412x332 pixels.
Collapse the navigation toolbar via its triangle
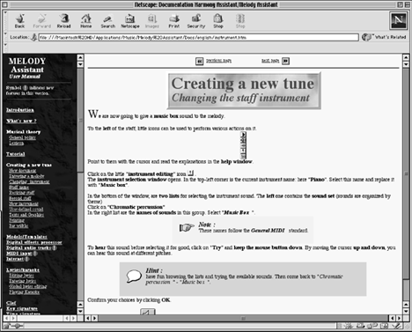pos(5,13)
